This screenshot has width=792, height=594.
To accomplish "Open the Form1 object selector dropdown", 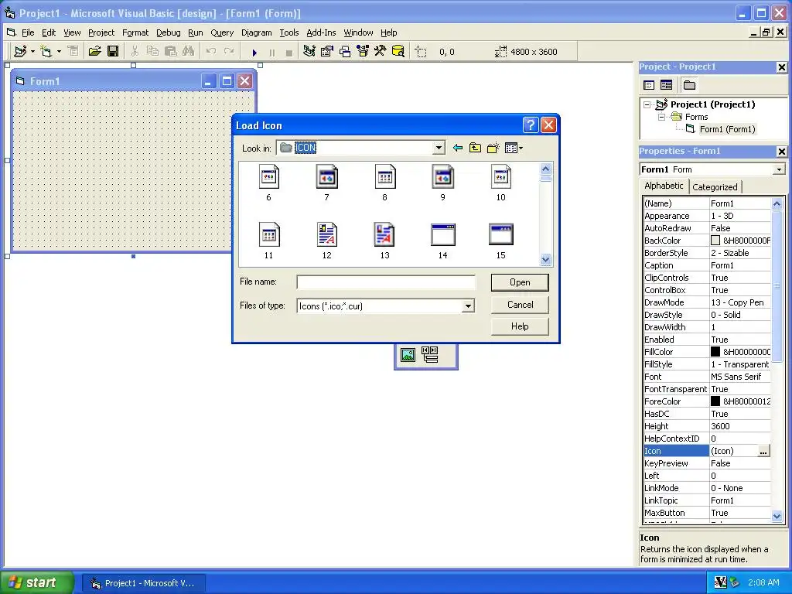I will pyautogui.click(x=780, y=169).
